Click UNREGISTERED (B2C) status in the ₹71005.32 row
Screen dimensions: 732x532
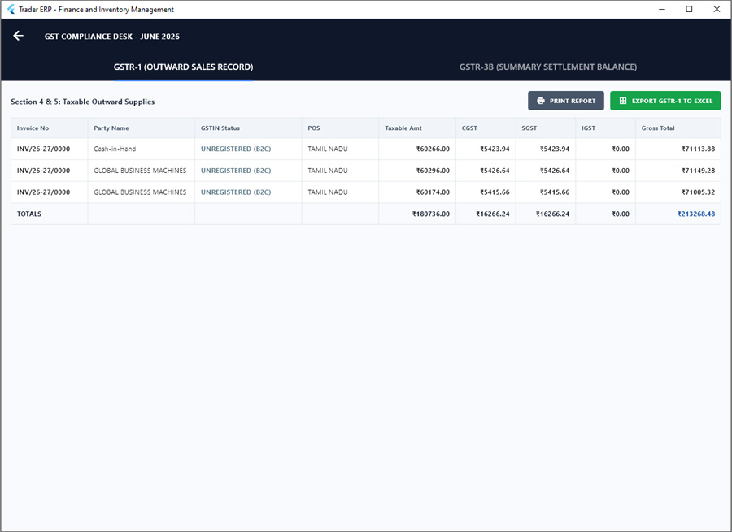[x=236, y=192]
